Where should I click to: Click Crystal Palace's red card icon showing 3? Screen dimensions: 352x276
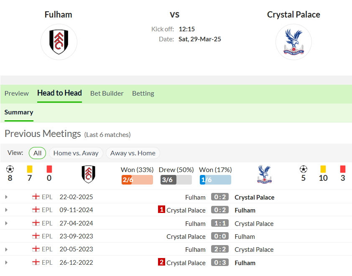click(x=342, y=169)
